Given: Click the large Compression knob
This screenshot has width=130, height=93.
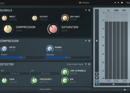Looking at the screenshot, I should (x=8, y=29).
